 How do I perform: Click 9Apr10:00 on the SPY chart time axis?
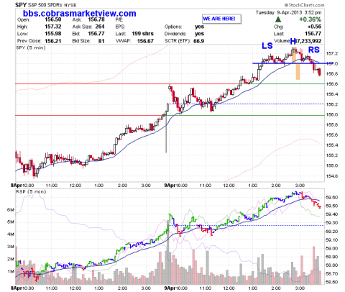pos(176,186)
